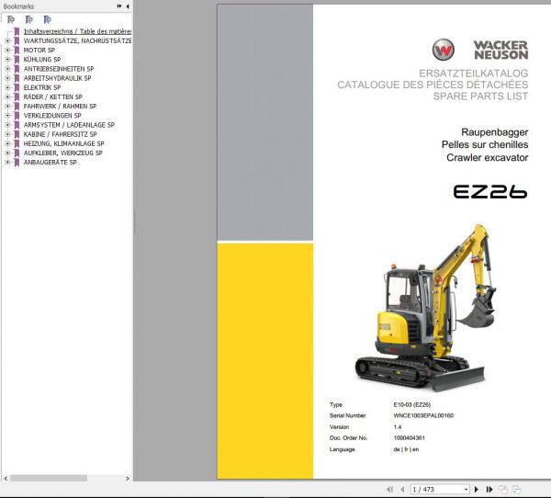Click the previous view icon in status bar
The height and width of the screenshot is (498, 551).
coord(503,489)
